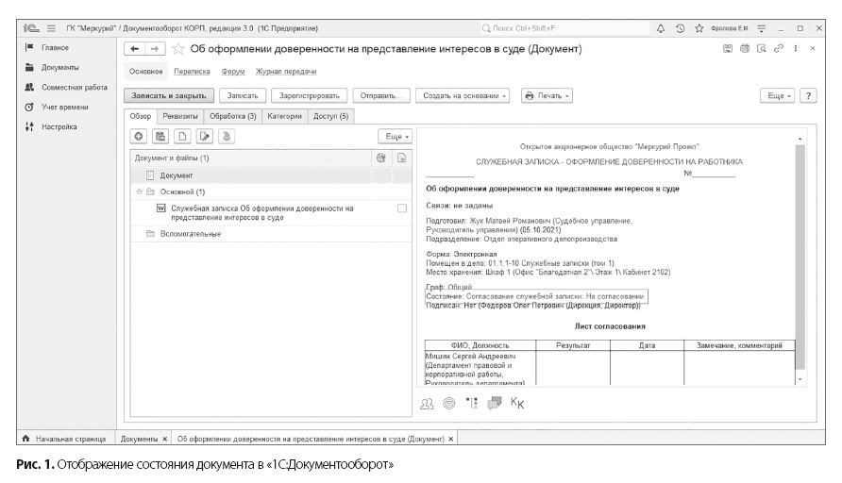The image size is (842, 483).
Task: Switch to the Реквизиты tab
Action: (x=180, y=116)
